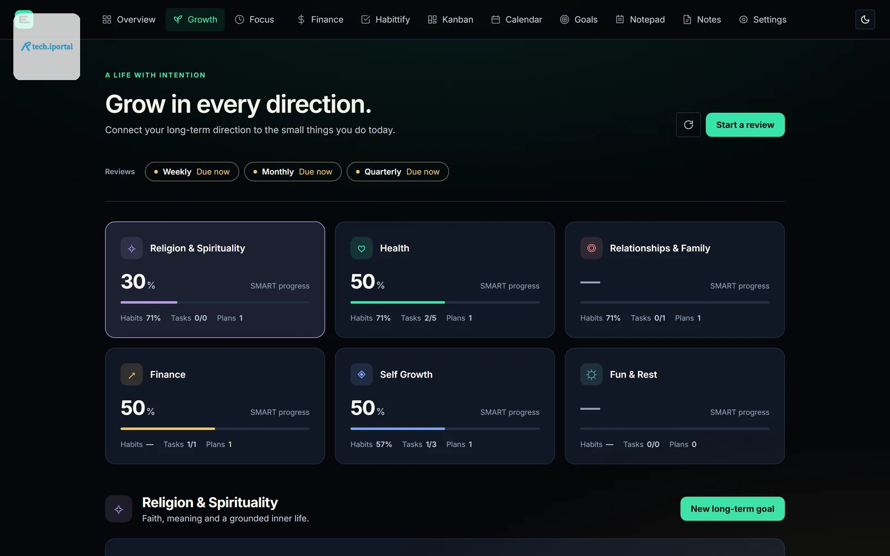Open the Quarterly Due now review

398,172
